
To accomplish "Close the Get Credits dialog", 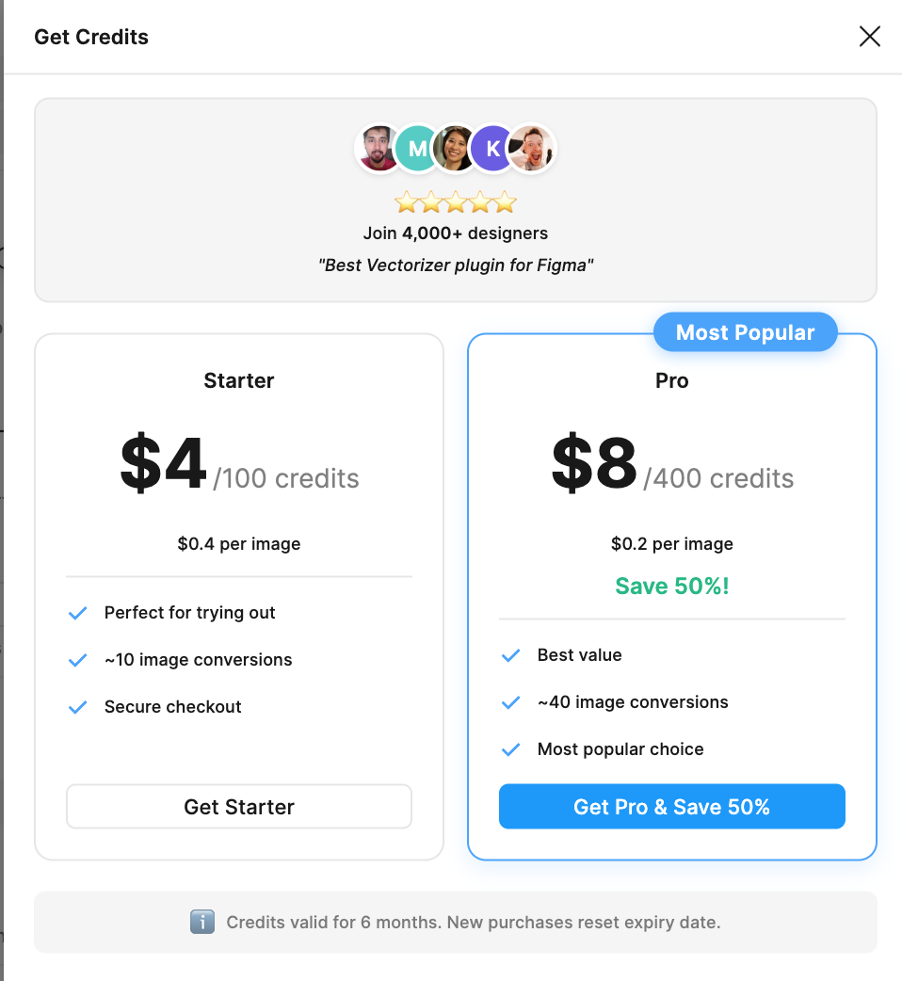I will [869, 36].
